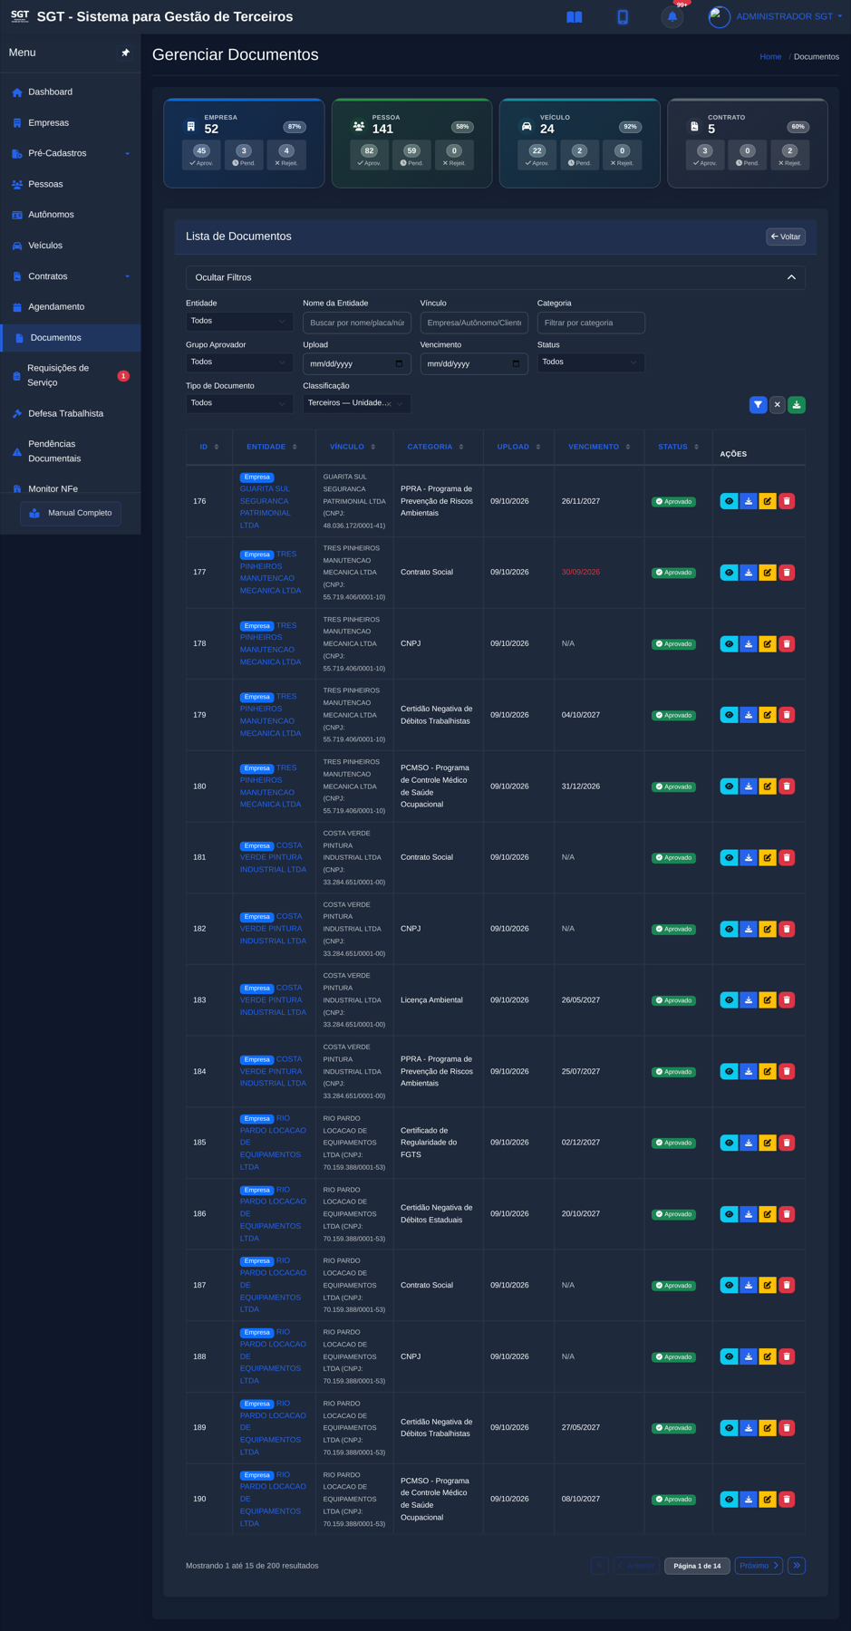Export list with the green download button
Screen dimensions: 851x1631
[x=797, y=405]
